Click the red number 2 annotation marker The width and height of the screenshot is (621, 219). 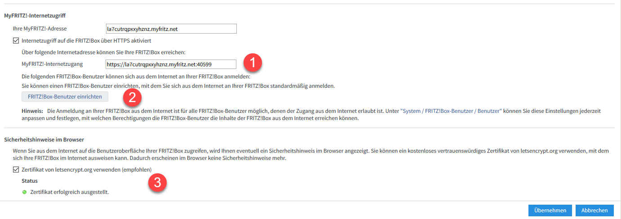click(133, 95)
